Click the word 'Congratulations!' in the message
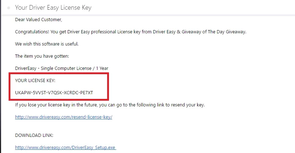 [32, 32]
